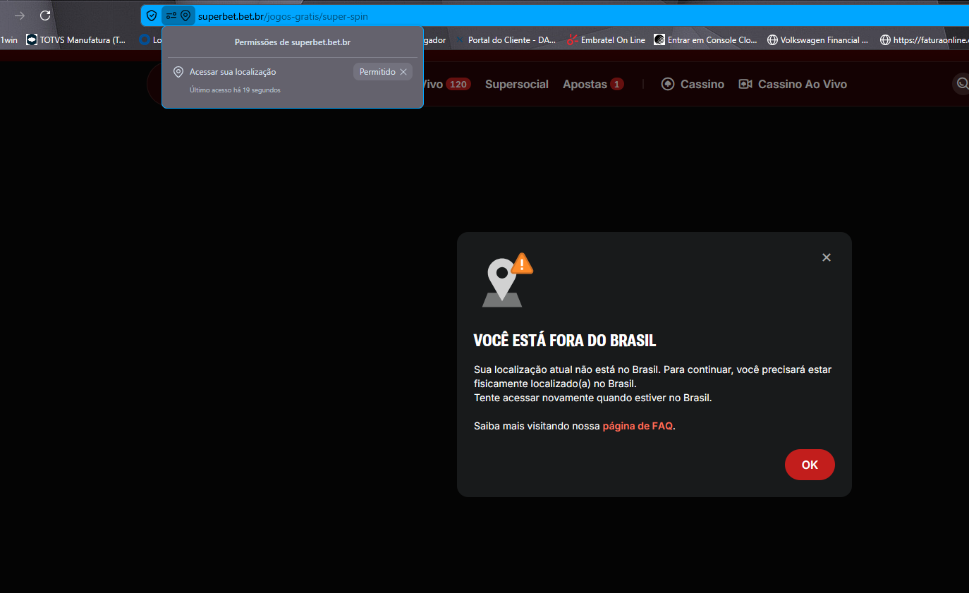969x593 pixels.
Task: Follow the página de FAQ link
Action: pyautogui.click(x=638, y=426)
